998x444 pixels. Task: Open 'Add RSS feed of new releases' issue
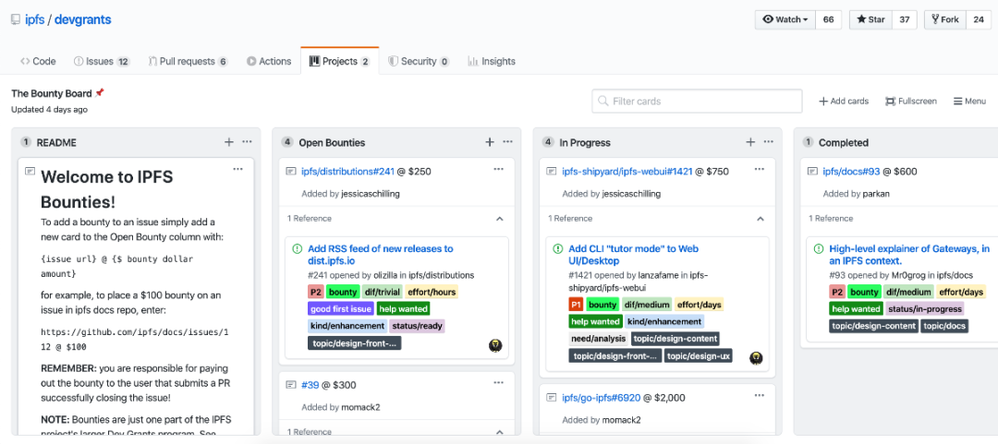pos(381,255)
